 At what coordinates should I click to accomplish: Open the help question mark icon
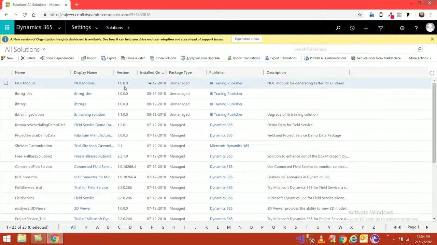416,28
